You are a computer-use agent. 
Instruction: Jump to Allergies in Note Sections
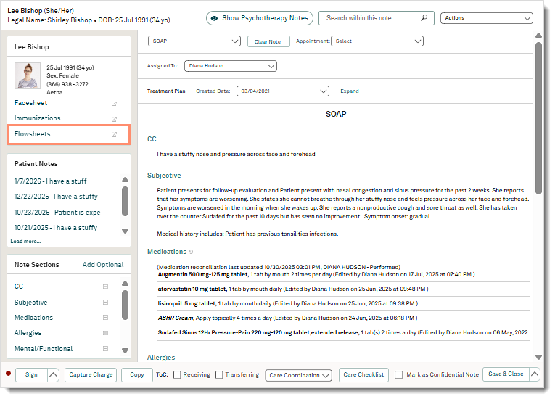[28, 333]
